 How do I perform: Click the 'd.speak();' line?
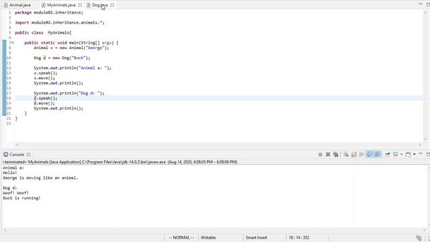click(x=46, y=98)
